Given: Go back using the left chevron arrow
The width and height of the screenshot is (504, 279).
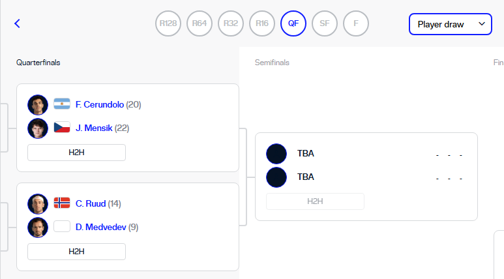Looking at the screenshot, I should [18, 23].
